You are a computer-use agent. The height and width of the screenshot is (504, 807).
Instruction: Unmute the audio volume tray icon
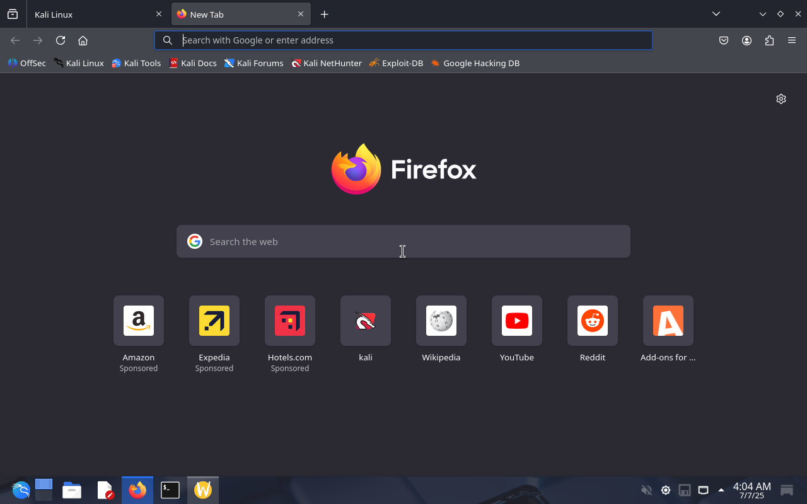pos(646,490)
